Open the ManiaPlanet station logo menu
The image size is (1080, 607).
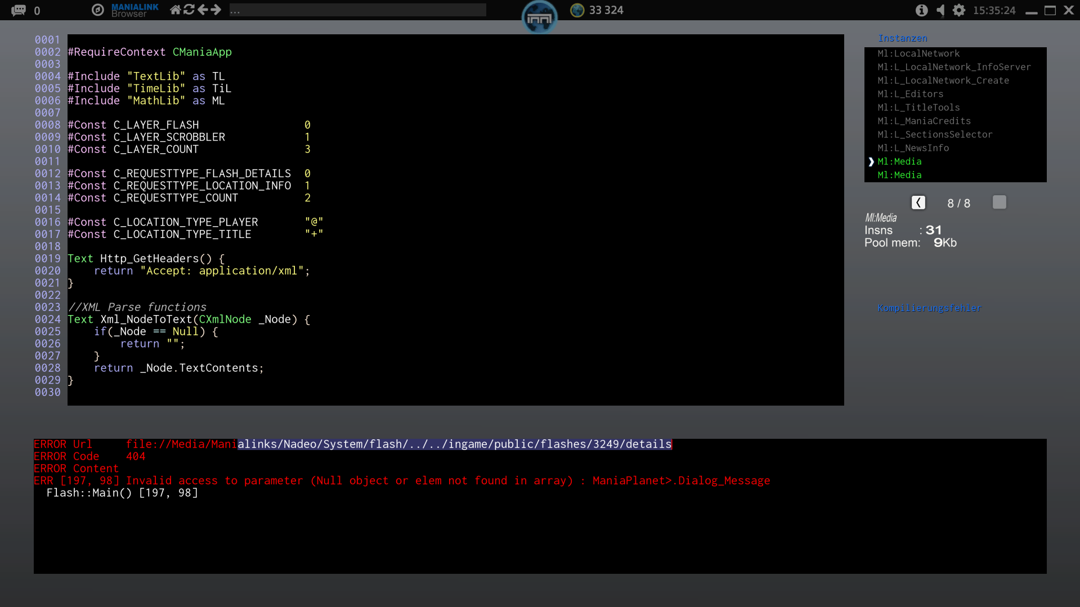click(539, 17)
